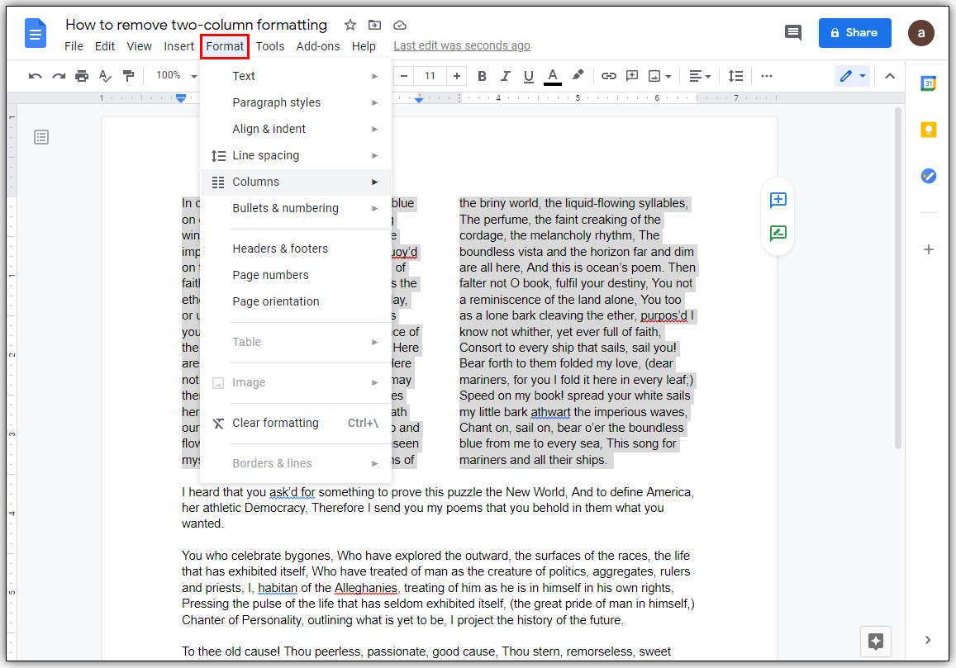Click the Undo arrow icon
This screenshot has height=668, width=956.
pyautogui.click(x=36, y=76)
